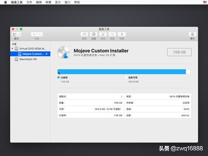Click the 装载点 mount point row
The image size is (208, 156).
point(91,97)
